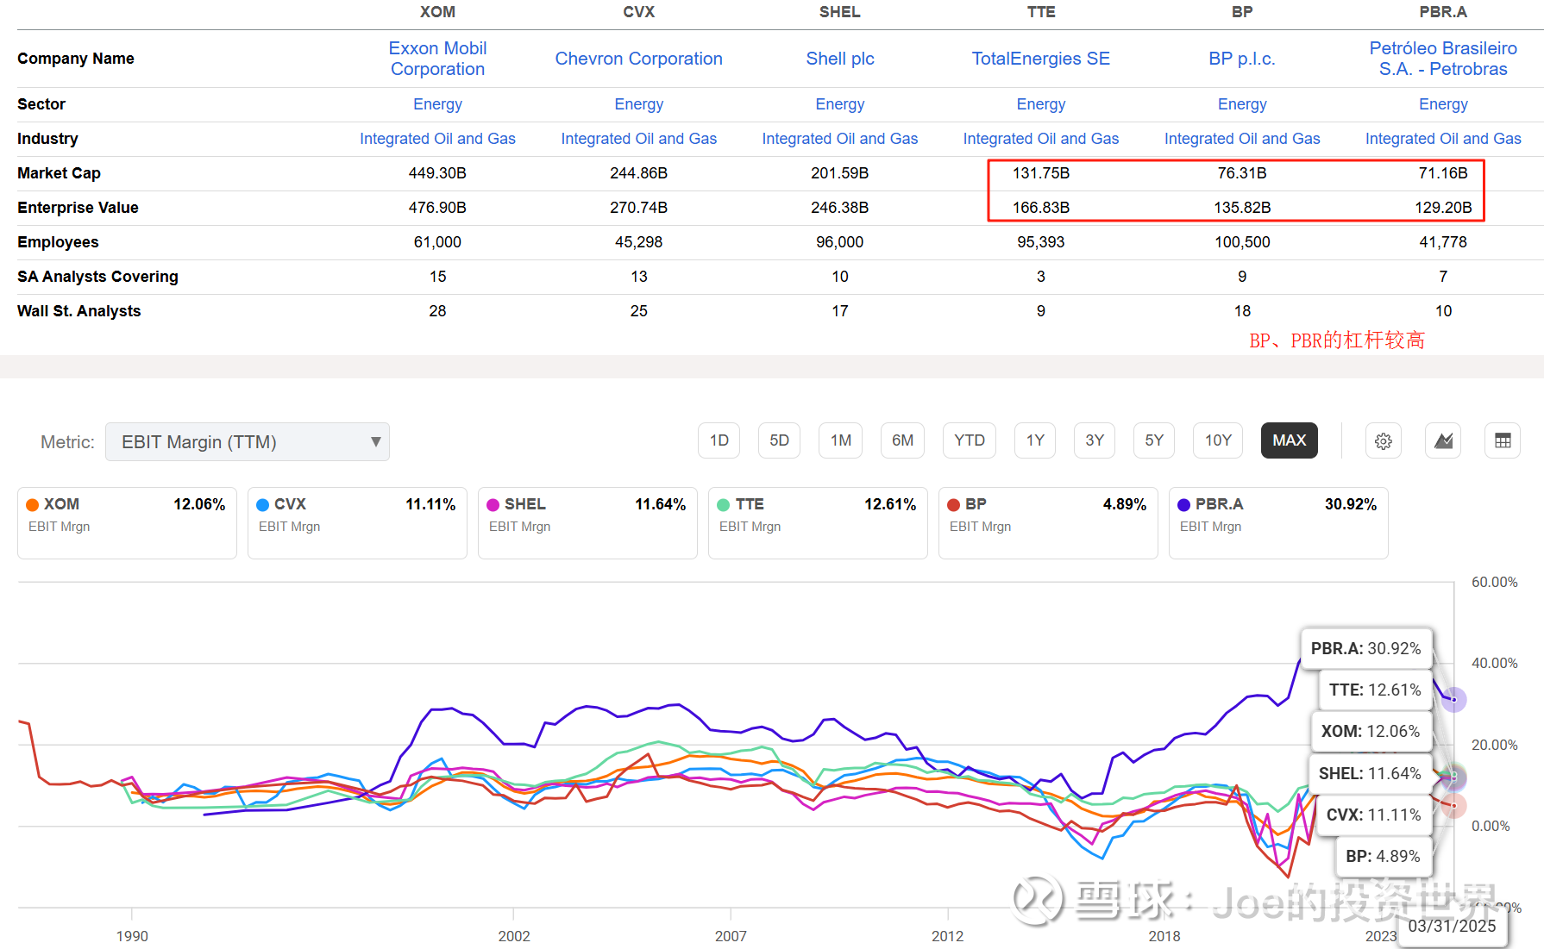Click the SHEL: 11.64% chart tooltip
The image size is (1544, 949).
1370,773
